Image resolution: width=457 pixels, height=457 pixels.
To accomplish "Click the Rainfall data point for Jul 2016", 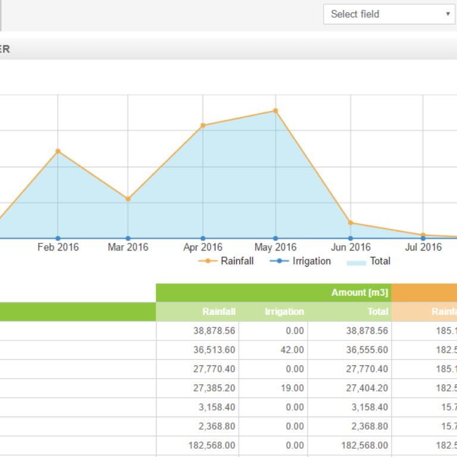I will 423,234.
